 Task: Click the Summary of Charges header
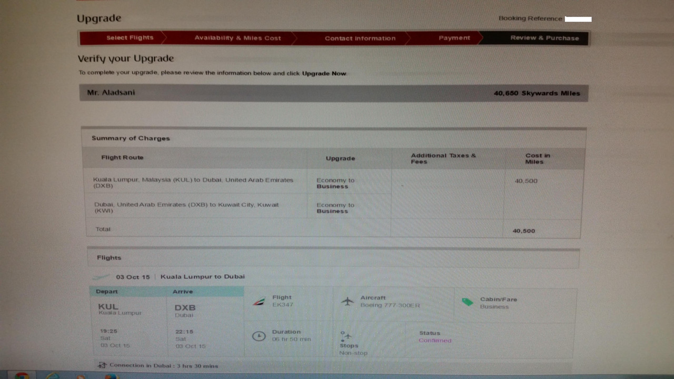click(131, 138)
